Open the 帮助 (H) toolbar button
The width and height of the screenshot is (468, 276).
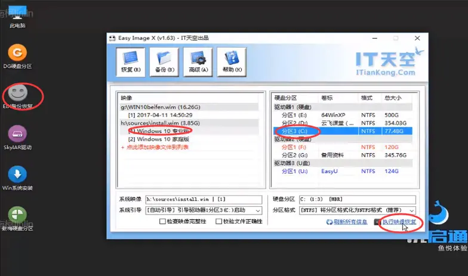232,62
